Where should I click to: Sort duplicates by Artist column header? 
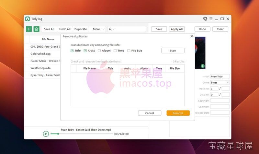click(x=127, y=68)
